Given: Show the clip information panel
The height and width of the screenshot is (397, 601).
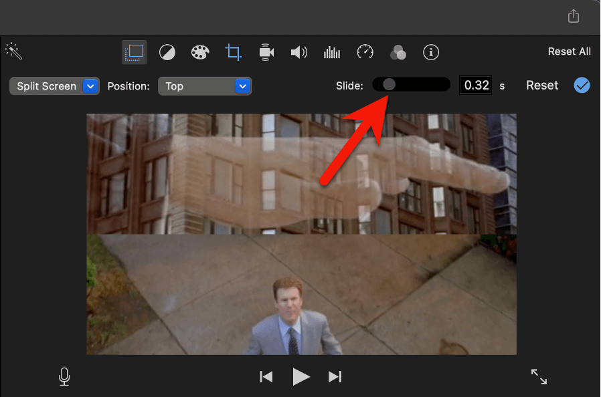Looking at the screenshot, I should click(x=431, y=52).
